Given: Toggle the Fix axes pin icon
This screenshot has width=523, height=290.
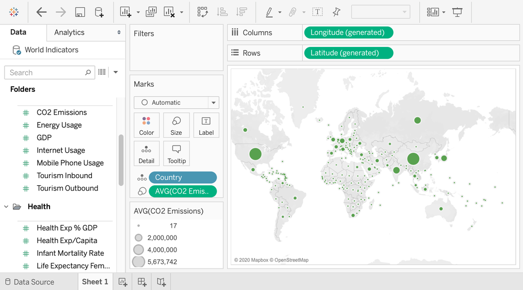Looking at the screenshot, I should click(x=336, y=12).
